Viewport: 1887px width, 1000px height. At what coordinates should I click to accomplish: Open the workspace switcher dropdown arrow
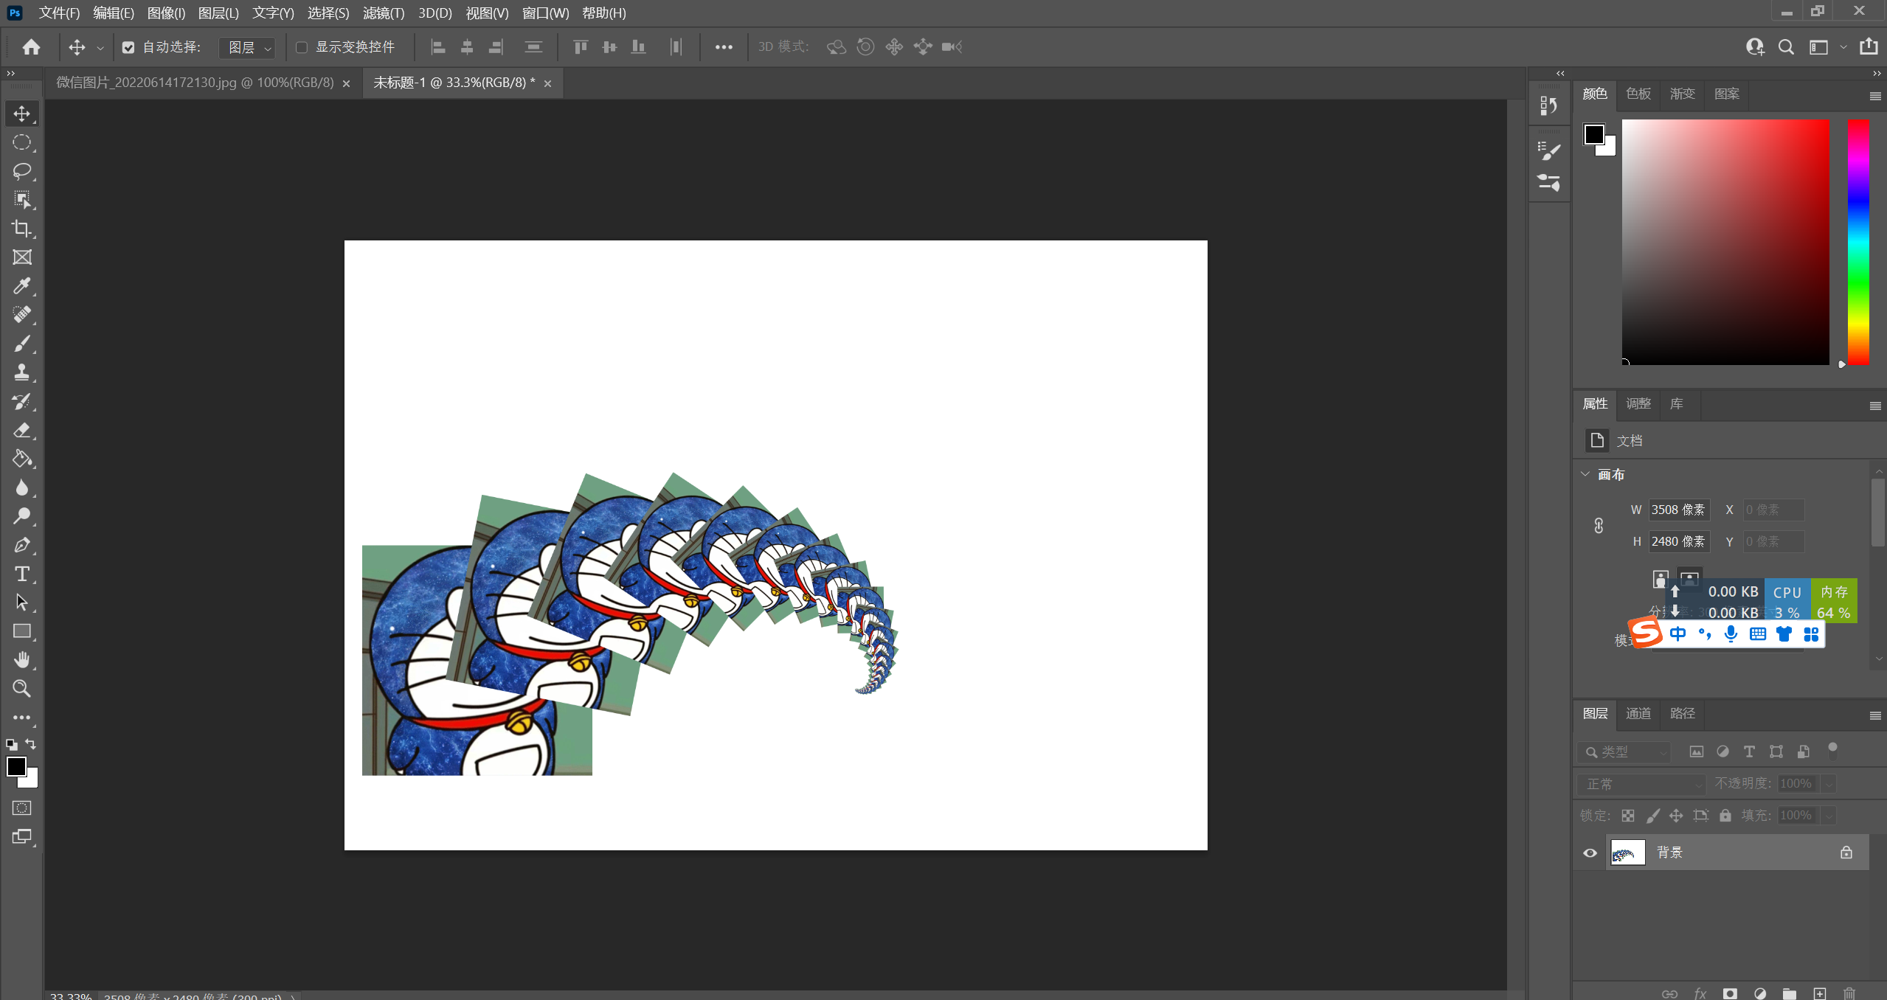tap(1843, 47)
